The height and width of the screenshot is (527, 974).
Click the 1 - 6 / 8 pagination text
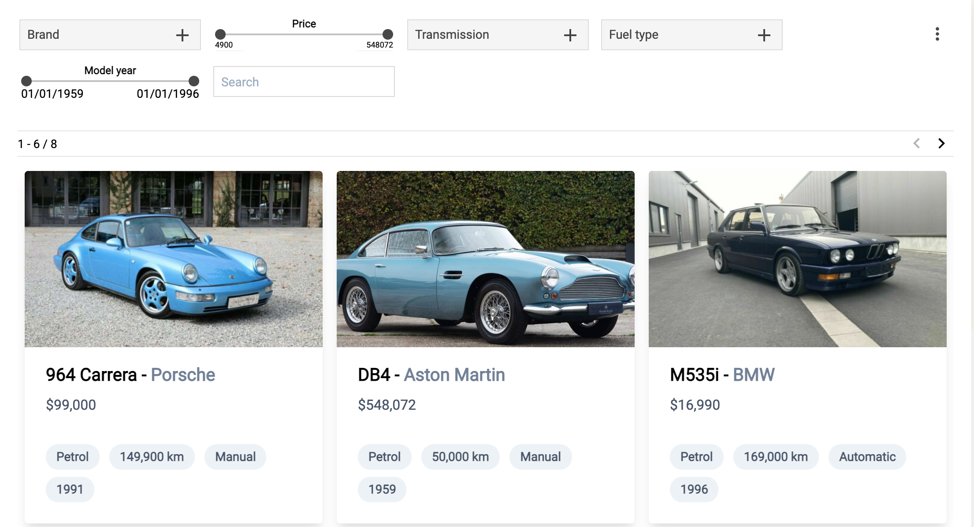click(x=37, y=144)
